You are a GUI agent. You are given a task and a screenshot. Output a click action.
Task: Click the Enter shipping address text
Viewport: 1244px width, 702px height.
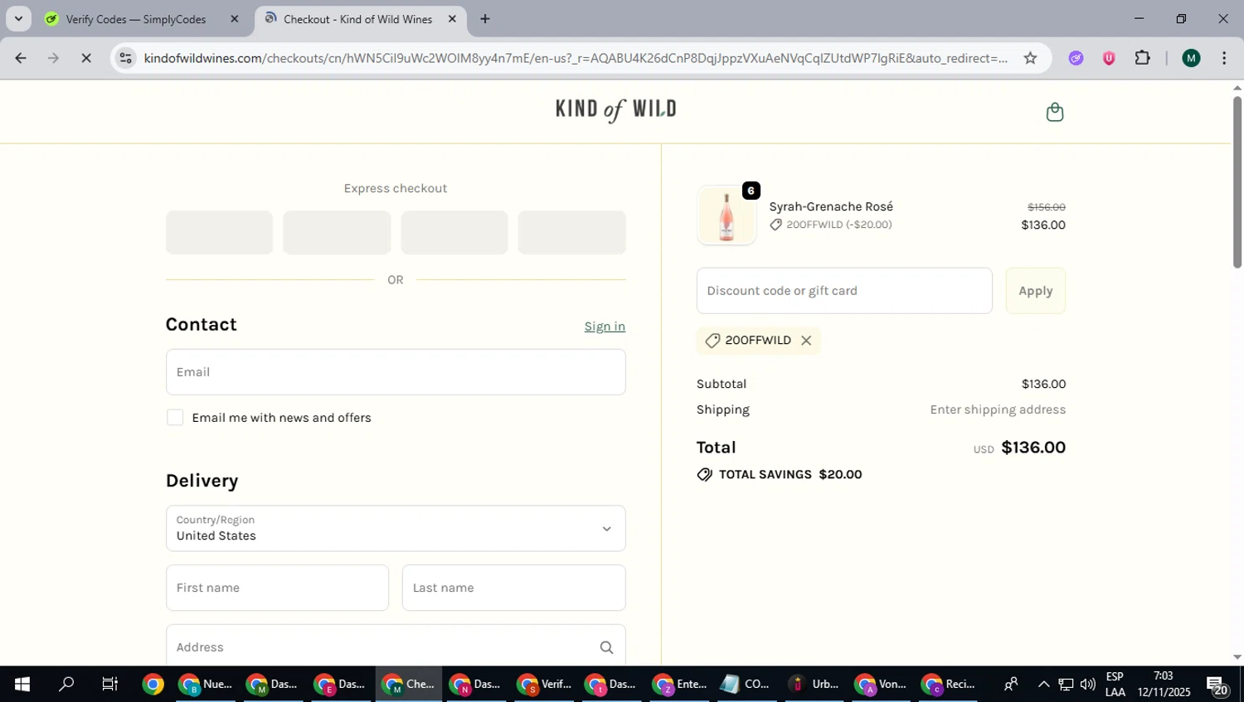click(998, 409)
